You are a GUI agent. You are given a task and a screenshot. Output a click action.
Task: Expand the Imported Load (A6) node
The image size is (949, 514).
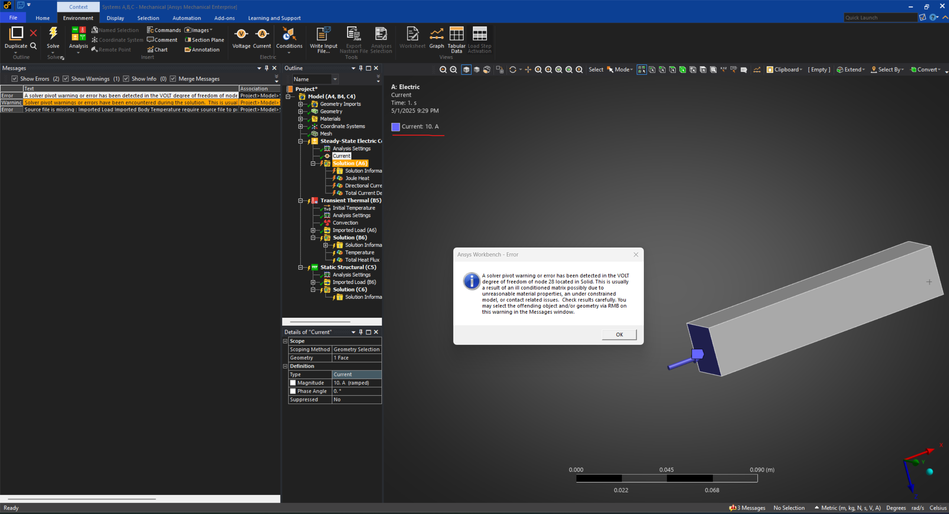(313, 230)
